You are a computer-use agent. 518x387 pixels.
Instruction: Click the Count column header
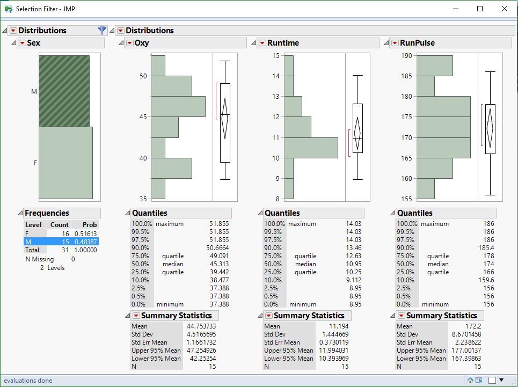[60, 225]
